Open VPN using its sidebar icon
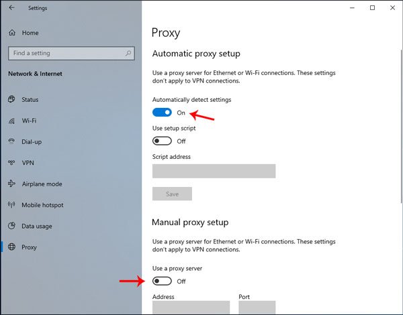The width and height of the screenshot is (403, 315). coord(11,163)
